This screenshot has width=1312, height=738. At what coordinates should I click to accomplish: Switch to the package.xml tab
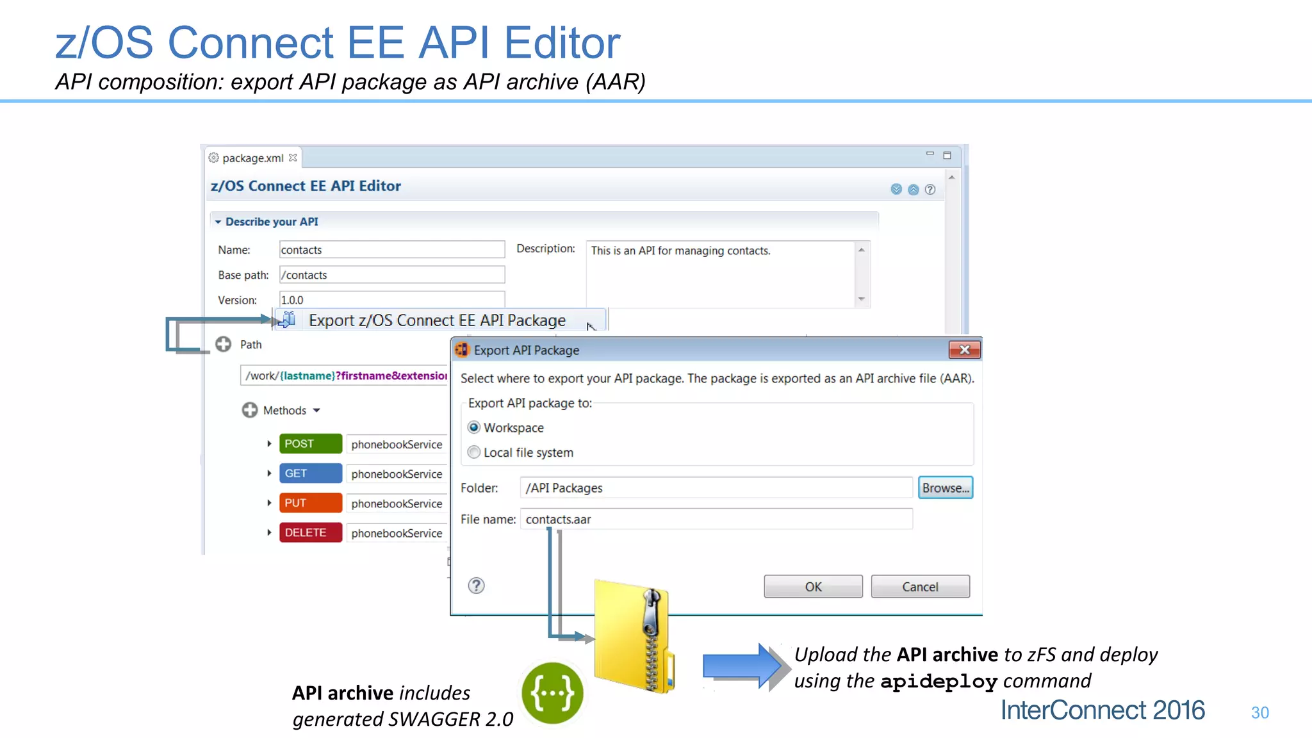tap(252, 158)
